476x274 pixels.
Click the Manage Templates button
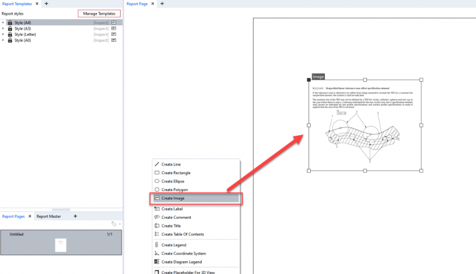pyautogui.click(x=99, y=14)
